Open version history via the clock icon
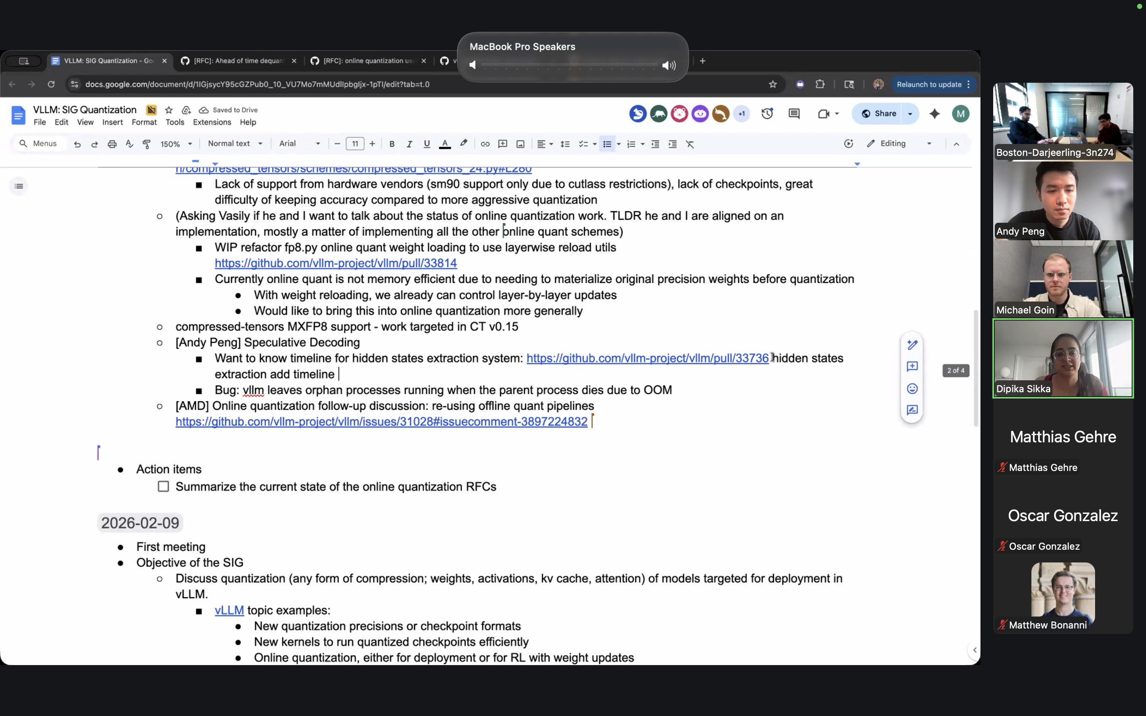Screen dimensions: 1146x716 coord(767,114)
